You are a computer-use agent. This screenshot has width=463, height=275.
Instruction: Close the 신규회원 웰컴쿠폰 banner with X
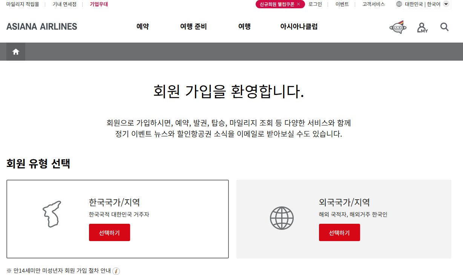pos(299,4)
